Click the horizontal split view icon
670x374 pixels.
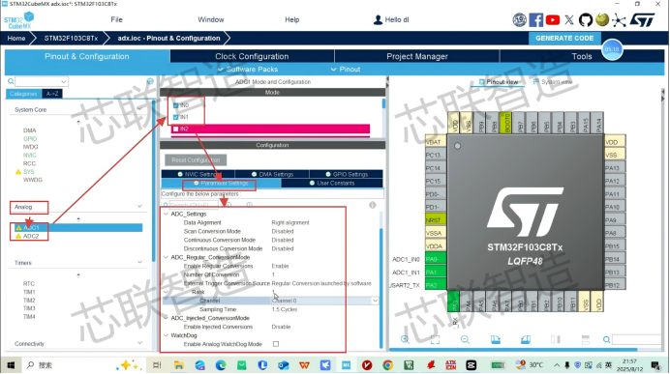point(586,339)
